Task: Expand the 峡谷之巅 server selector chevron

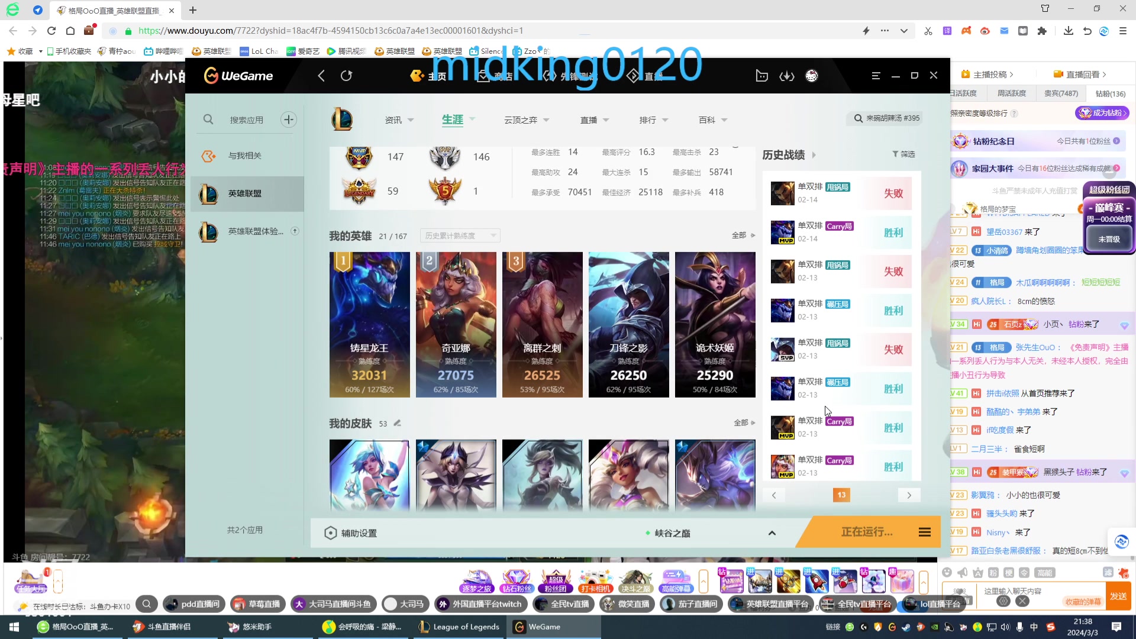Action: 772,533
